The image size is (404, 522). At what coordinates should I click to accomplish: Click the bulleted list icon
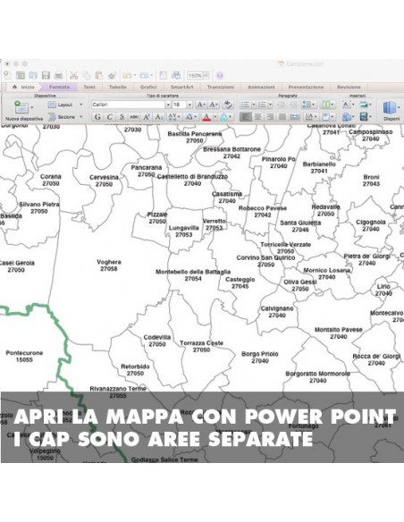(x=245, y=105)
